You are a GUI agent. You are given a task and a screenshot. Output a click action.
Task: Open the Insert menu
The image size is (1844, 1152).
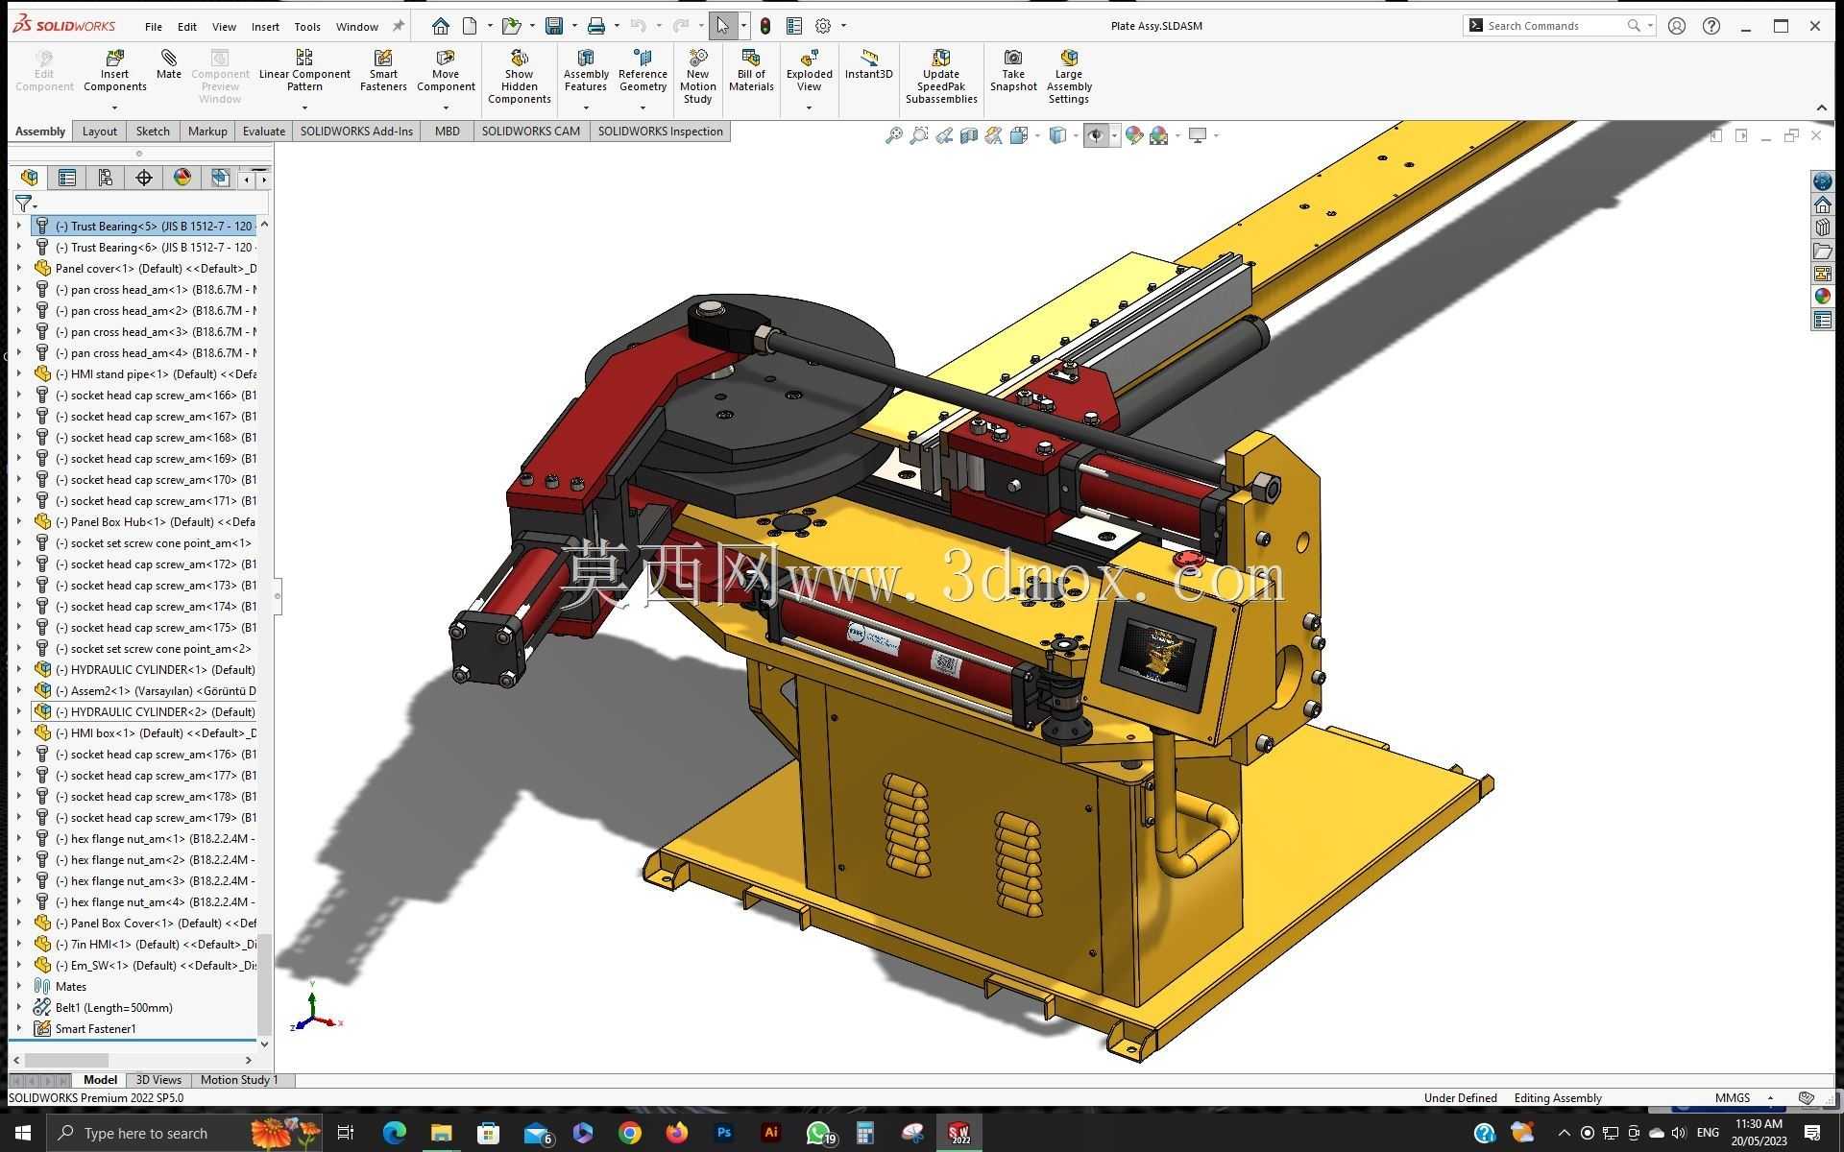click(x=265, y=27)
